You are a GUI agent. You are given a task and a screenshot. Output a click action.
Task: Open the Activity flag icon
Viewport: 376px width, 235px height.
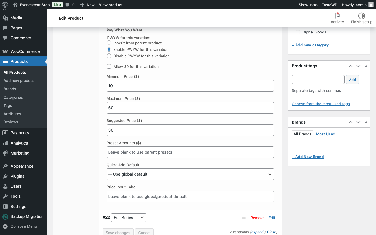337,16
